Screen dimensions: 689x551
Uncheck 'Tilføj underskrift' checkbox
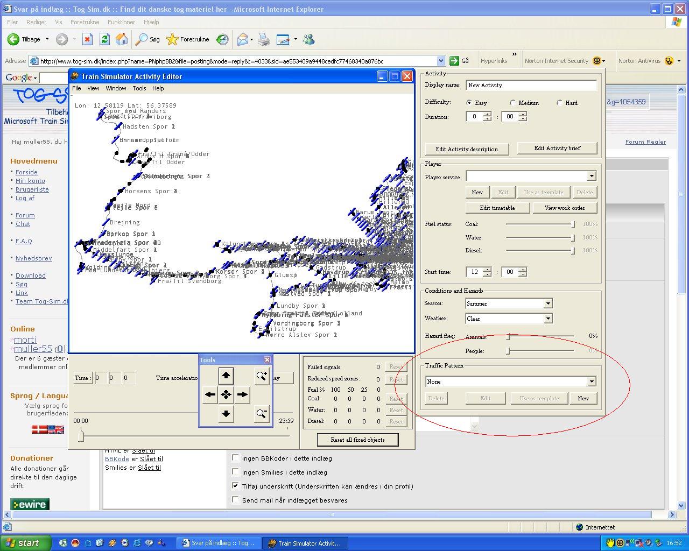pyautogui.click(x=235, y=486)
